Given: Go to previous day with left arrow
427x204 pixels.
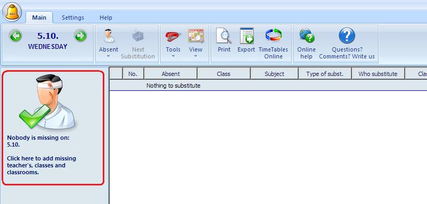Looking at the screenshot, I should point(15,36).
